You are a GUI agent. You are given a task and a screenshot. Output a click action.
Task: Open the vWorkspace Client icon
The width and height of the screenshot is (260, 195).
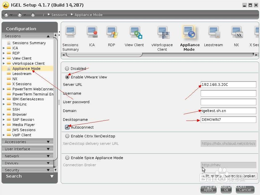[x=163, y=33]
